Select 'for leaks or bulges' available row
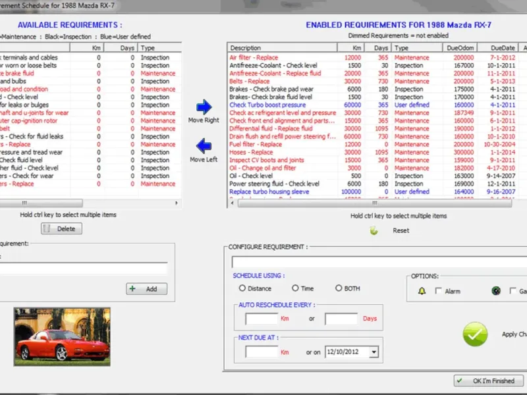Viewport: 527px width, 395px height. [90, 105]
